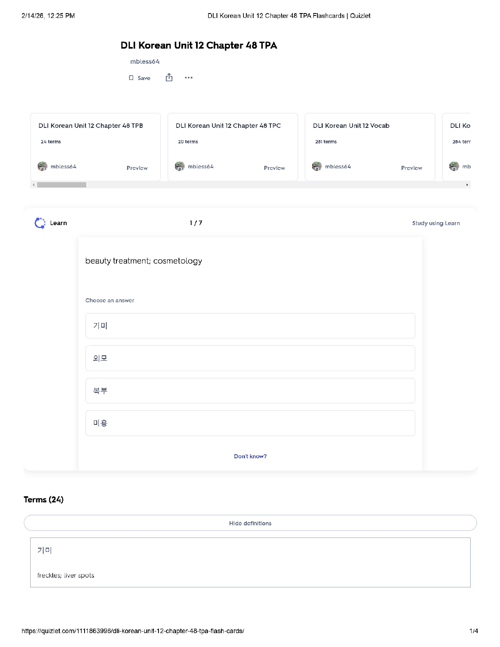Open the three-dot more options menu
500x647 pixels.
pos(188,78)
